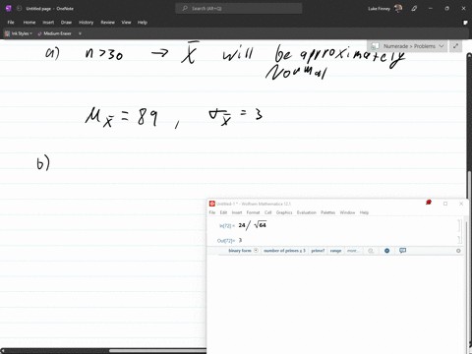The width and height of the screenshot is (472, 354).
Task: Click the blue Wolfram Alpha circle icon
Action: (386, 251)
